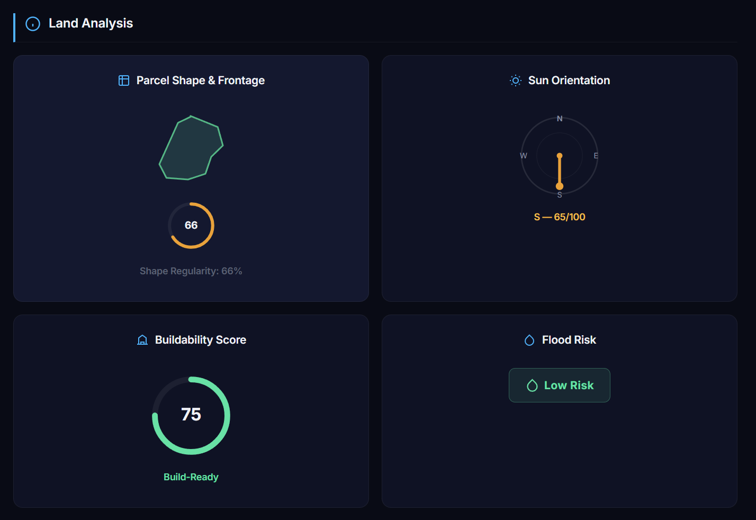
Task: Select the Build-Ready status label
Action: coord(191,477)
